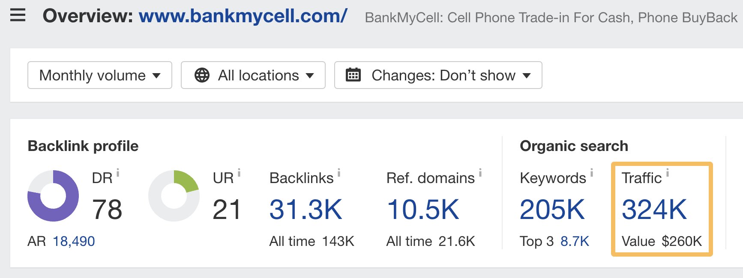Click the info icon beside Backlinks
743x278 pixels.
339,173
